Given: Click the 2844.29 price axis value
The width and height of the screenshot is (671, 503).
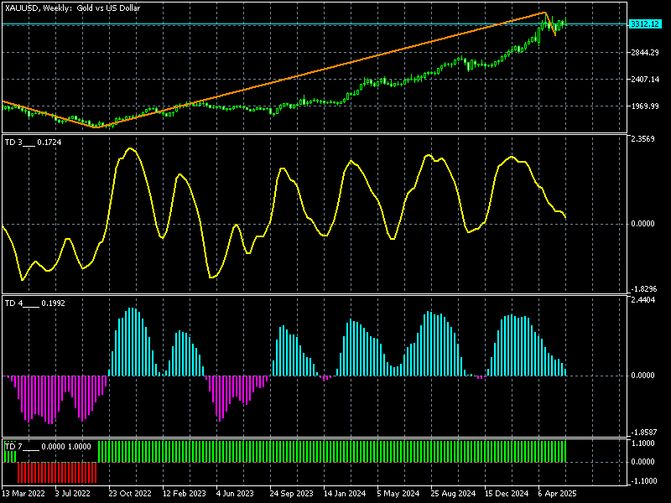Looking at the screenshot, I should click(645, 53).
